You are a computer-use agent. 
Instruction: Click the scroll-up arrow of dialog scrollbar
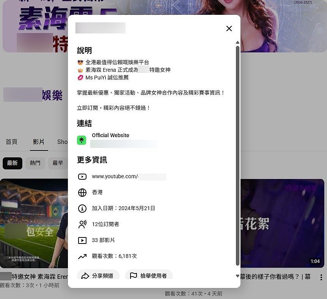[x=237, y=43]
